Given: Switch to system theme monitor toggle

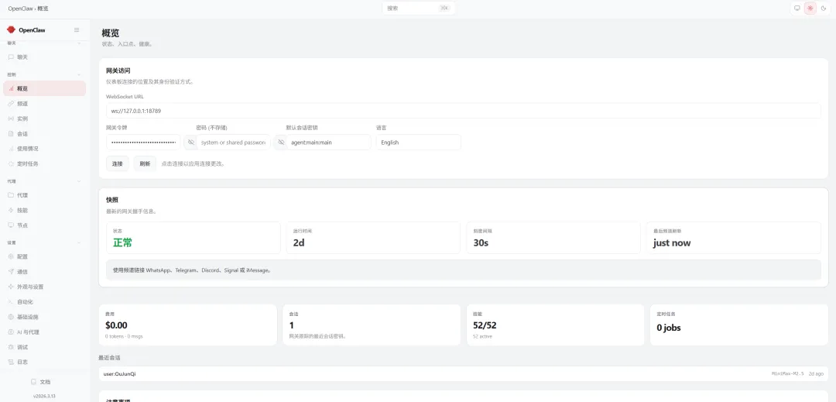Looking at the screenshot, I should point(797,9).
